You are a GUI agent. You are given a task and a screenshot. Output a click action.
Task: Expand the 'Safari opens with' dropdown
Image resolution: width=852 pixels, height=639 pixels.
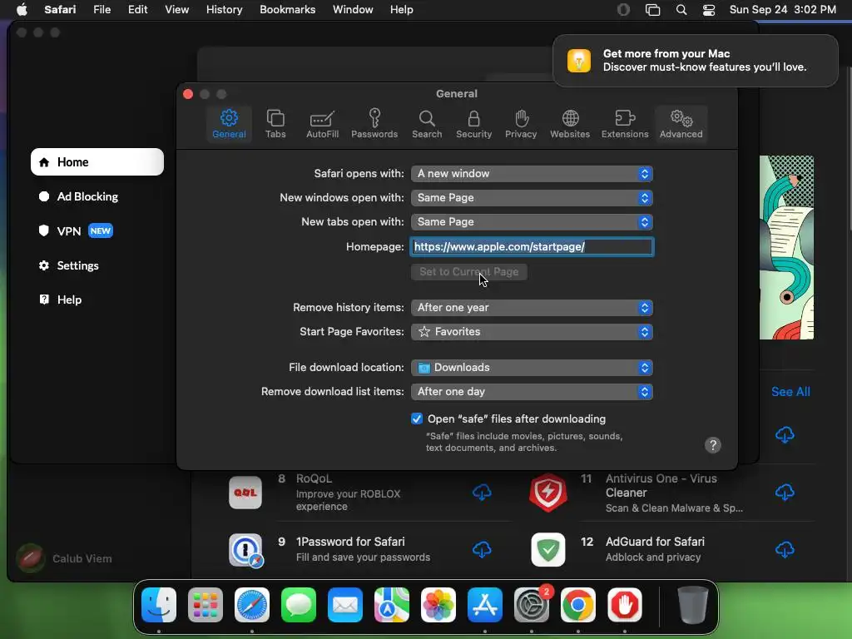coord(532,174)
